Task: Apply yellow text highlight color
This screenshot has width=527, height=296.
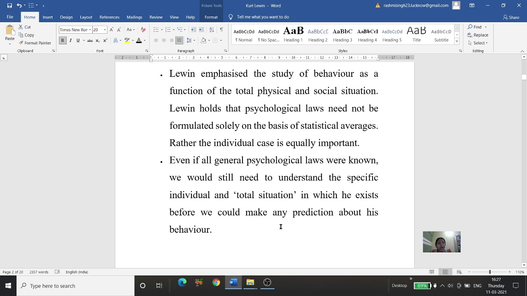Action: click(x=127, y=40)
